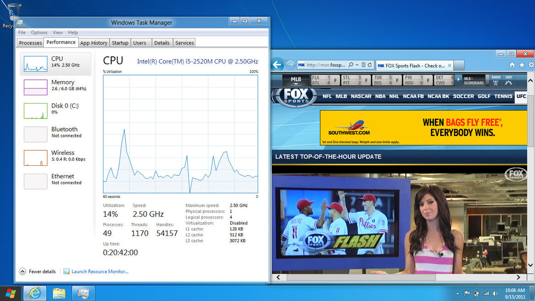Open the View menu in Task Manager
The width and height of the screenshot is (535, 301).
58,33
